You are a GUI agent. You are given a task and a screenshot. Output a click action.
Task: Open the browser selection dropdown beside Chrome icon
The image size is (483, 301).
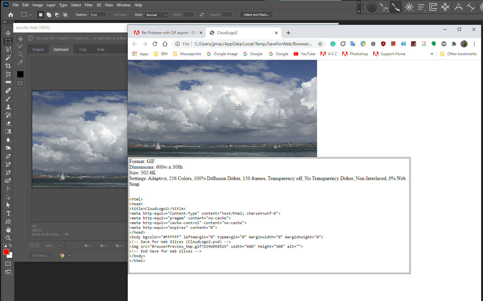click(x=69, y=255)
